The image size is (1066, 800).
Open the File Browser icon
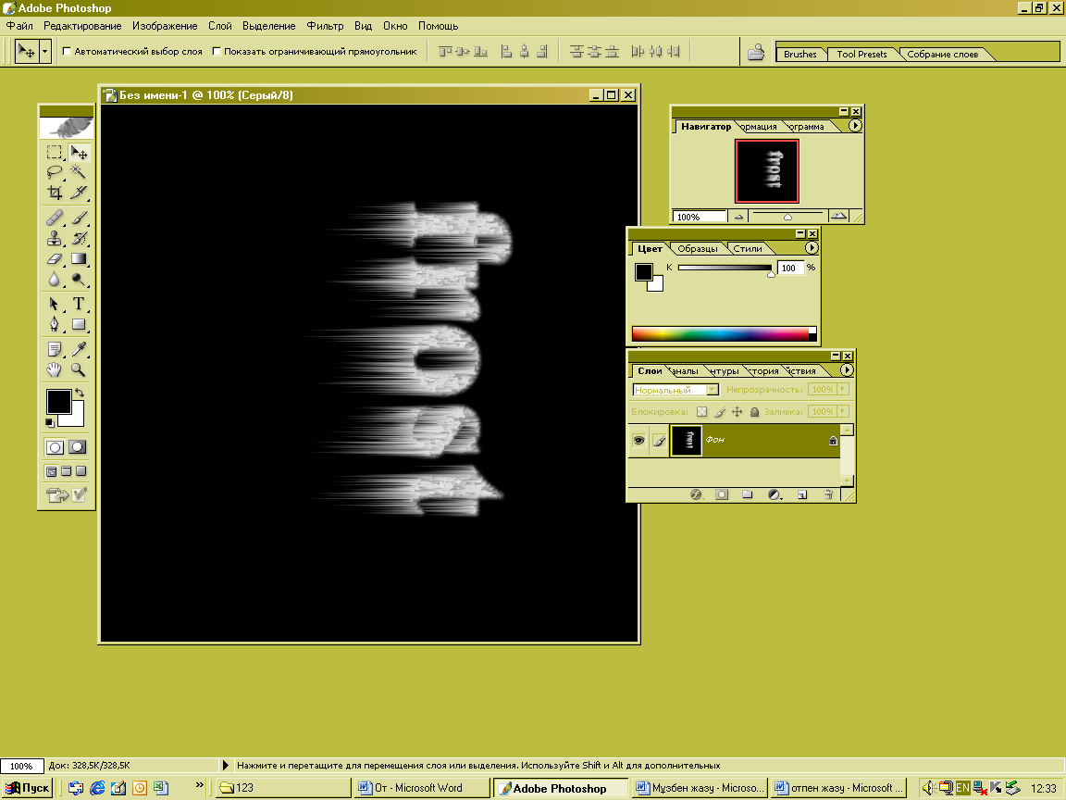[x=756, y=53]
